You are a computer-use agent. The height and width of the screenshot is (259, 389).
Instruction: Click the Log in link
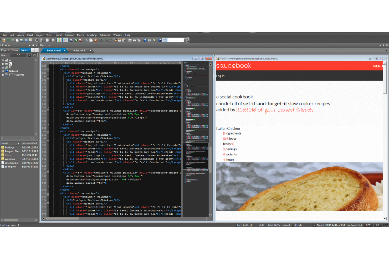click(220, 76)
